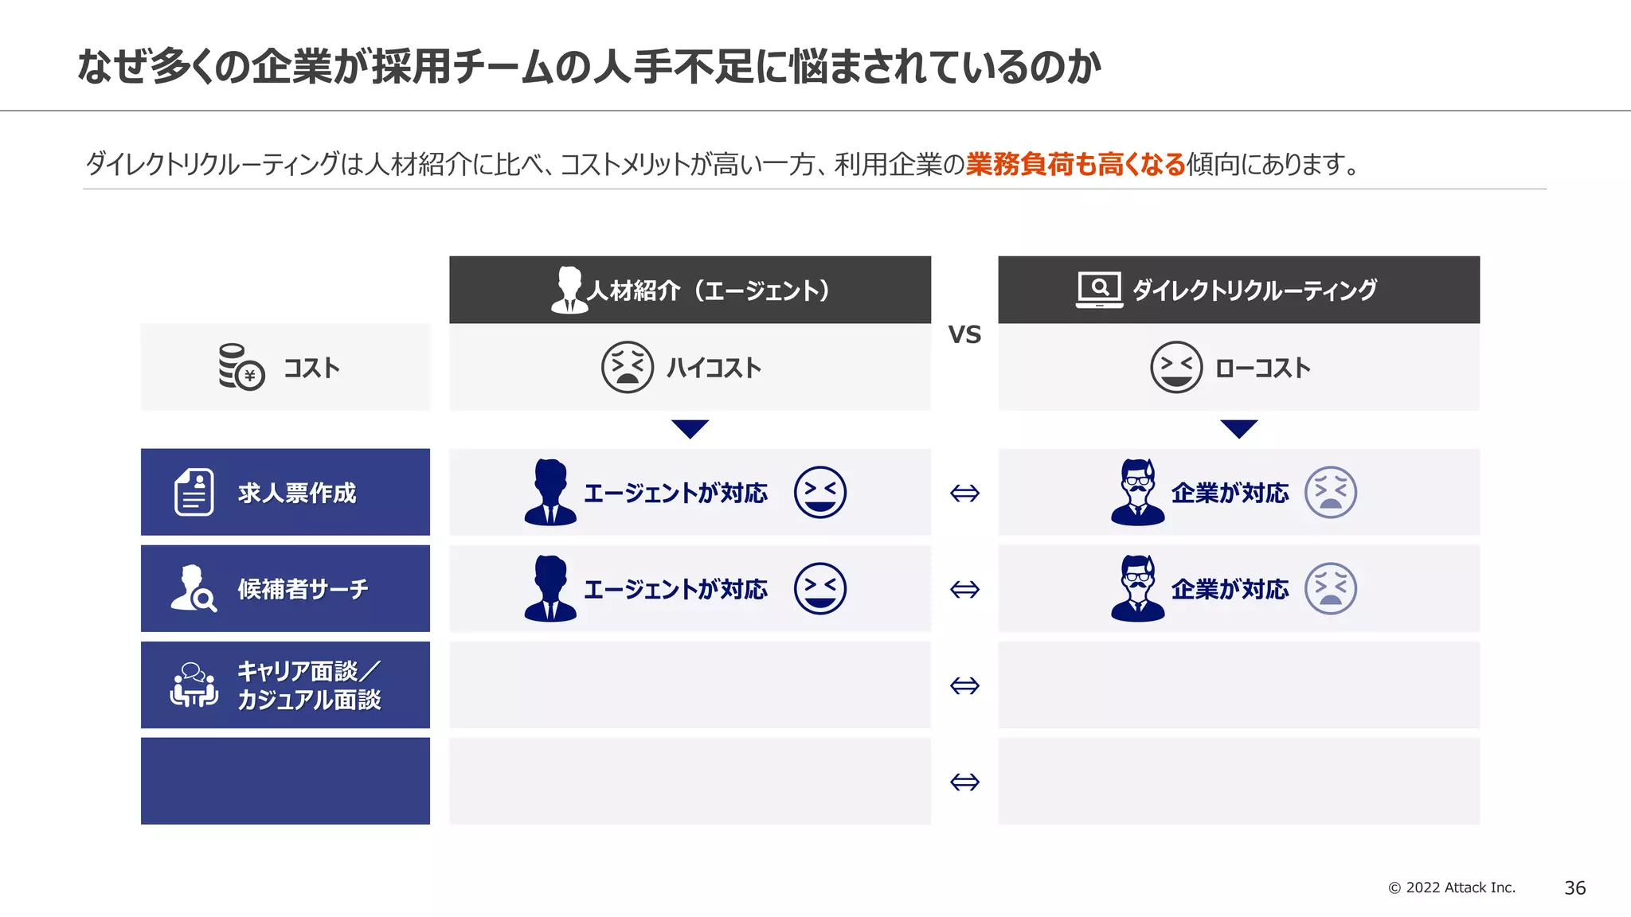Click the double arrow in the bottom empty row

click(x=964, y=782)
